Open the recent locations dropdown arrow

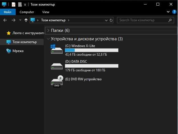[20, 20]
